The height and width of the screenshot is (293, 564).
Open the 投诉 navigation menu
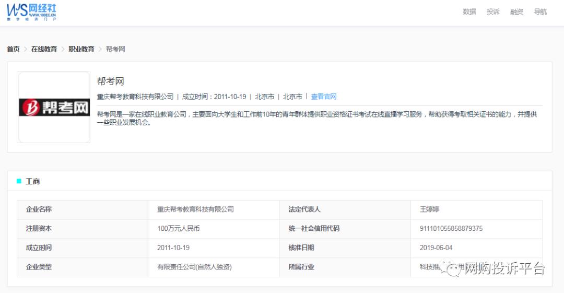pyautogui.click(x=492, y=11)
